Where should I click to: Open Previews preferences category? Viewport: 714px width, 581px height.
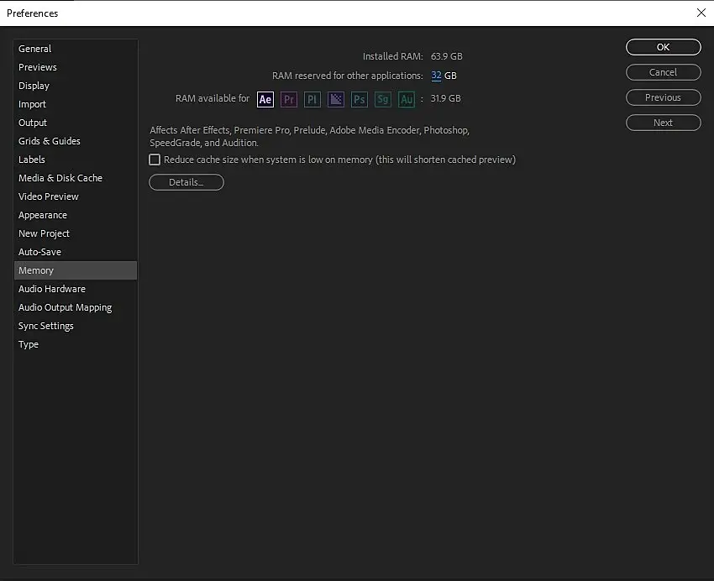[76, 67]
